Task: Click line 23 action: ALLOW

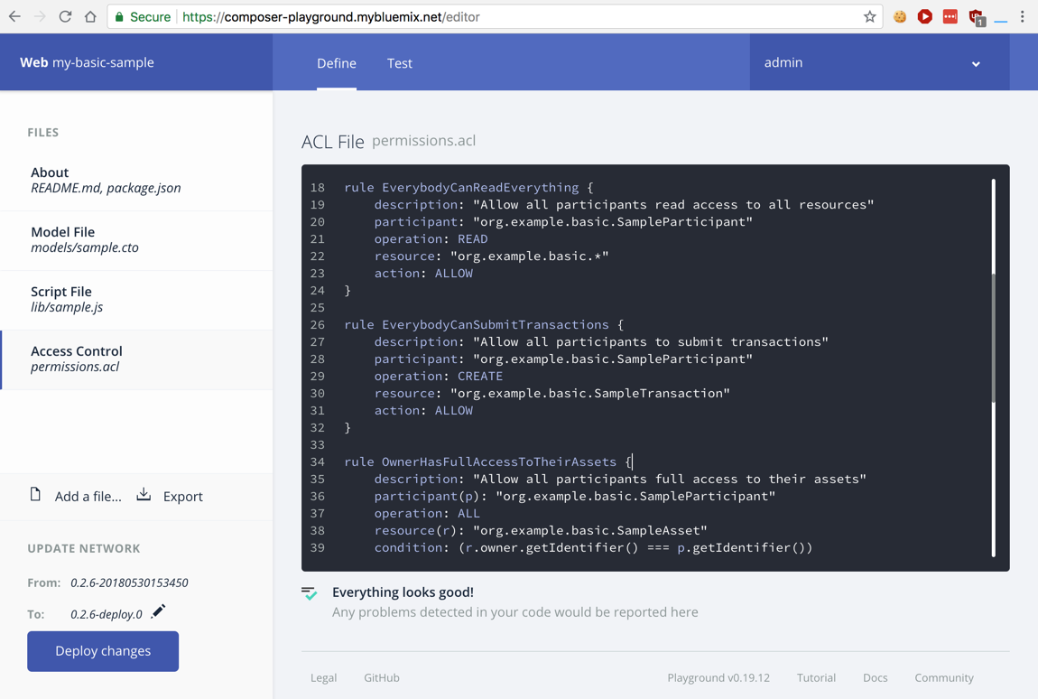Action: pyautogui.click(x=423, y=273)
